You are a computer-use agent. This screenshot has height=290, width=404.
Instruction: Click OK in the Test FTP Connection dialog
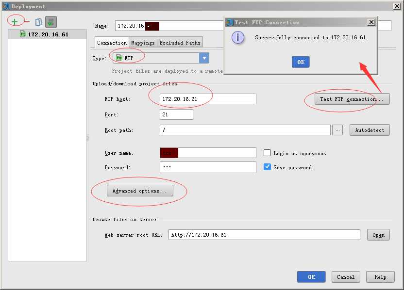tap(301, 62)
